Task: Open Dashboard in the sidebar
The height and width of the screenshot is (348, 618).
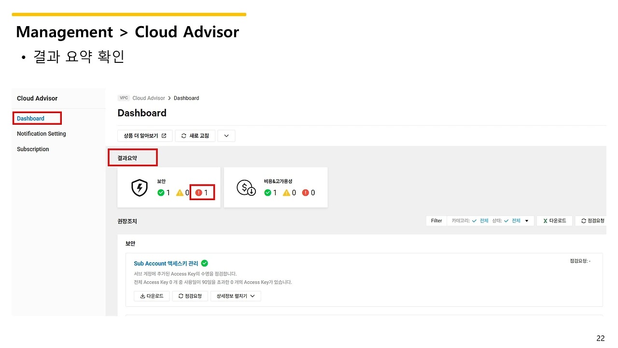Action: [x=30, y=118]
